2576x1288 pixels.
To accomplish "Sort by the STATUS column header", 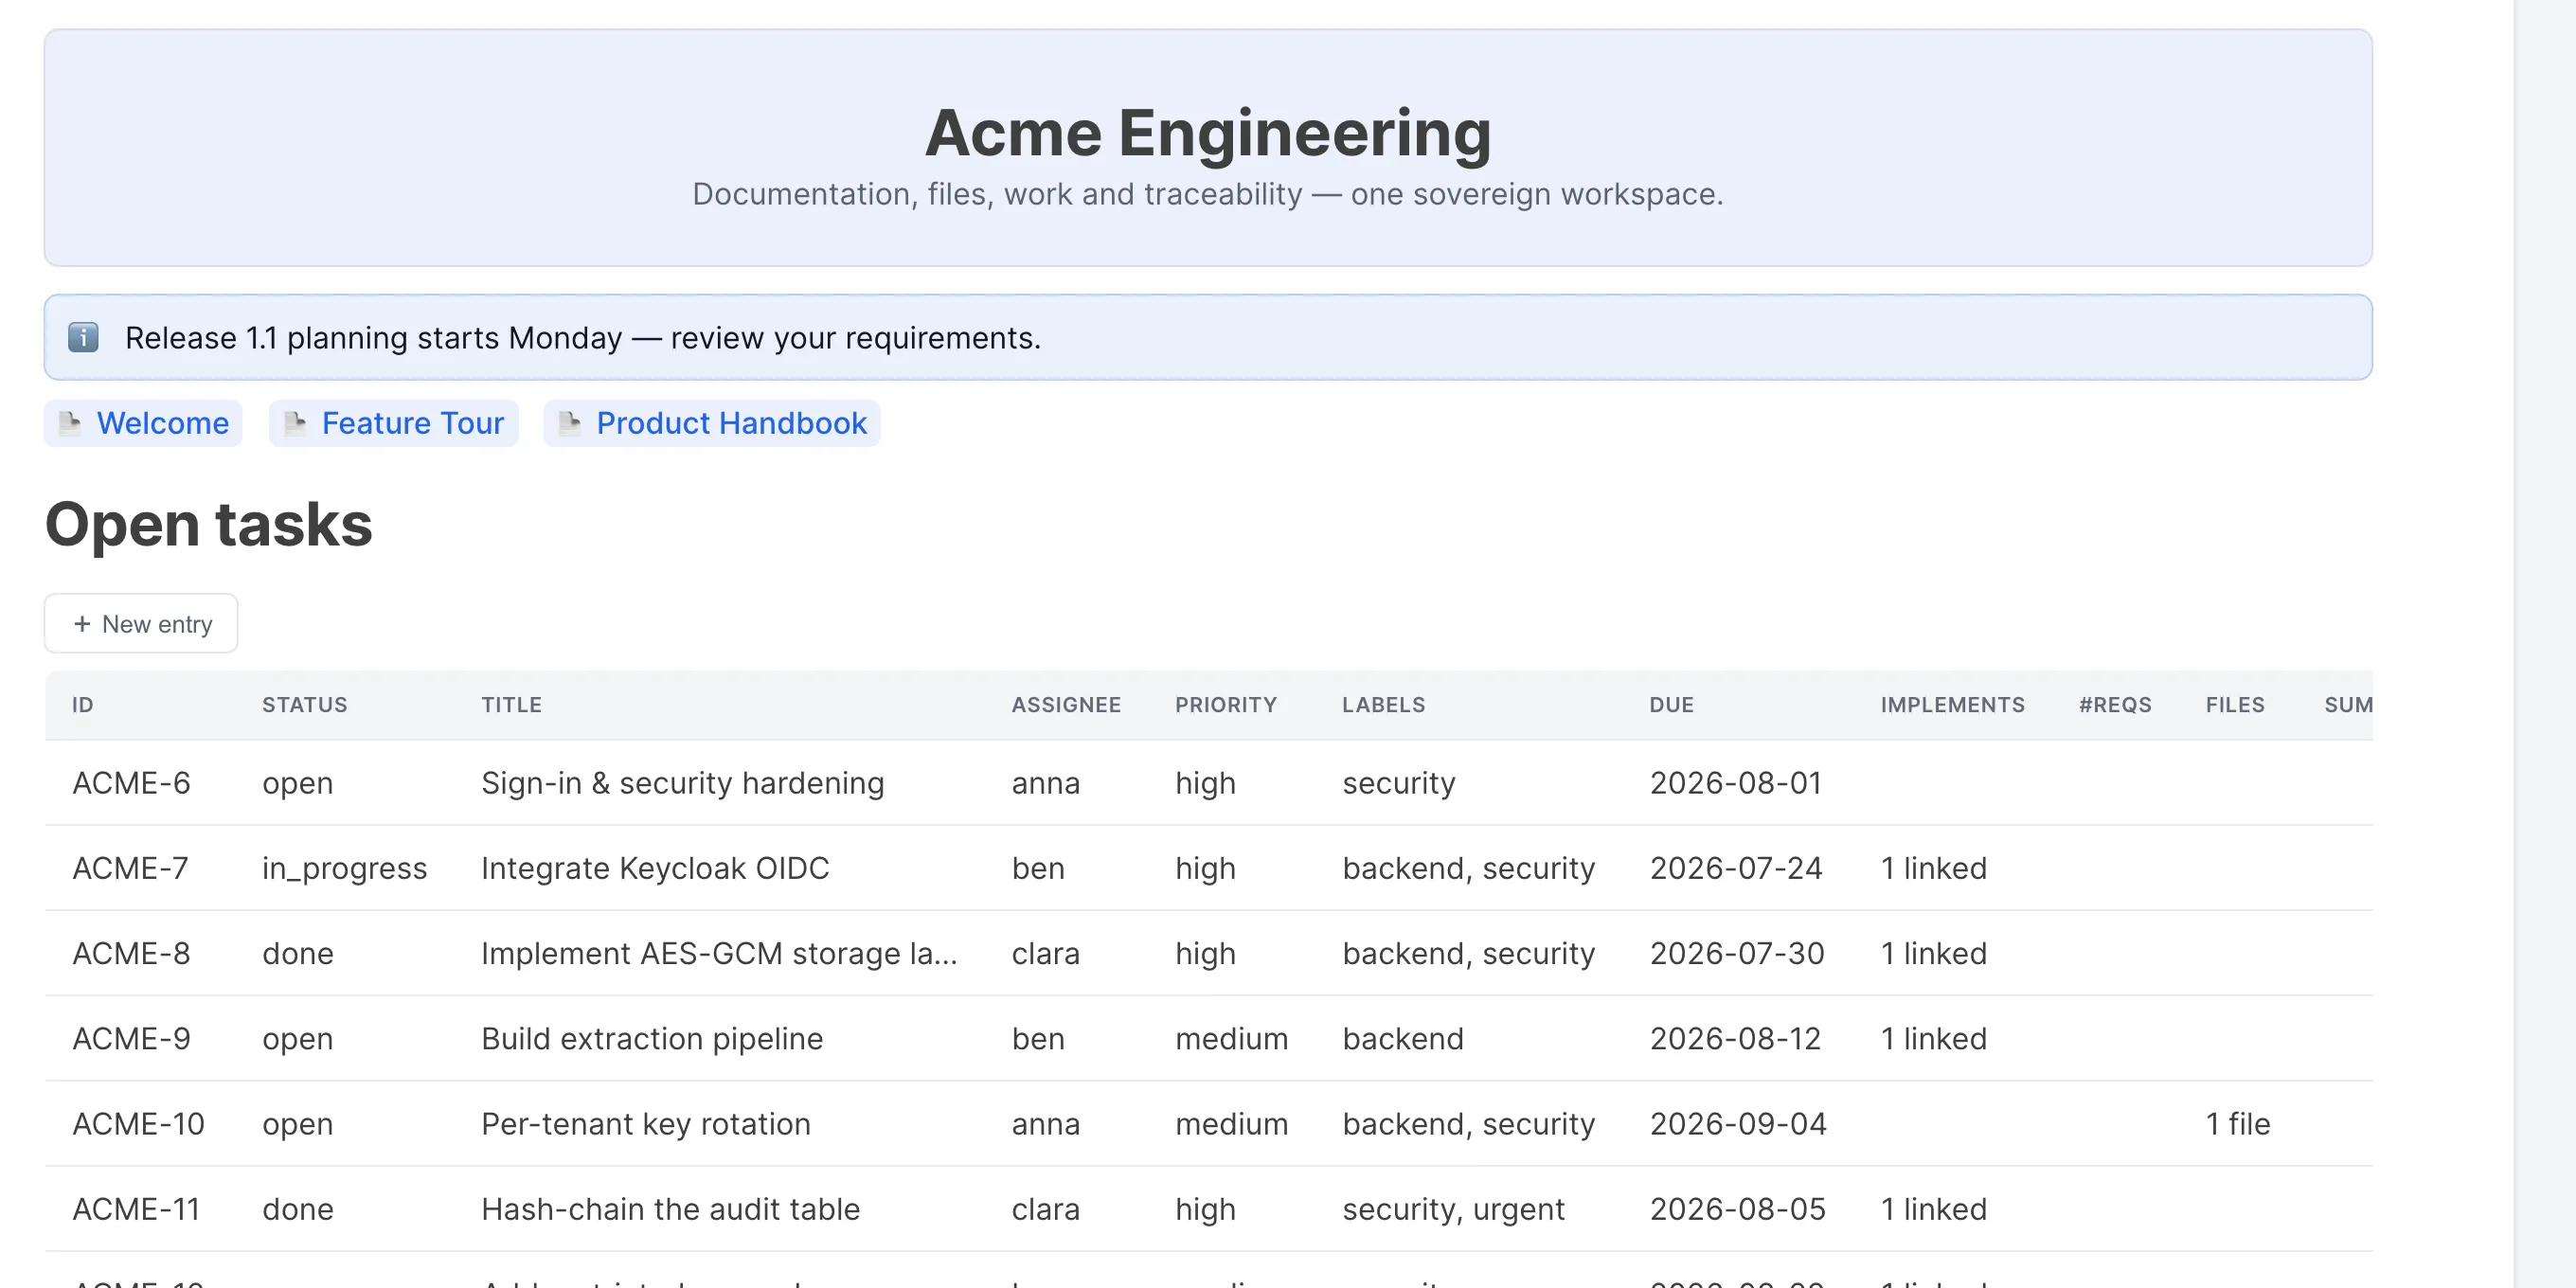I will tap(305, 705).
